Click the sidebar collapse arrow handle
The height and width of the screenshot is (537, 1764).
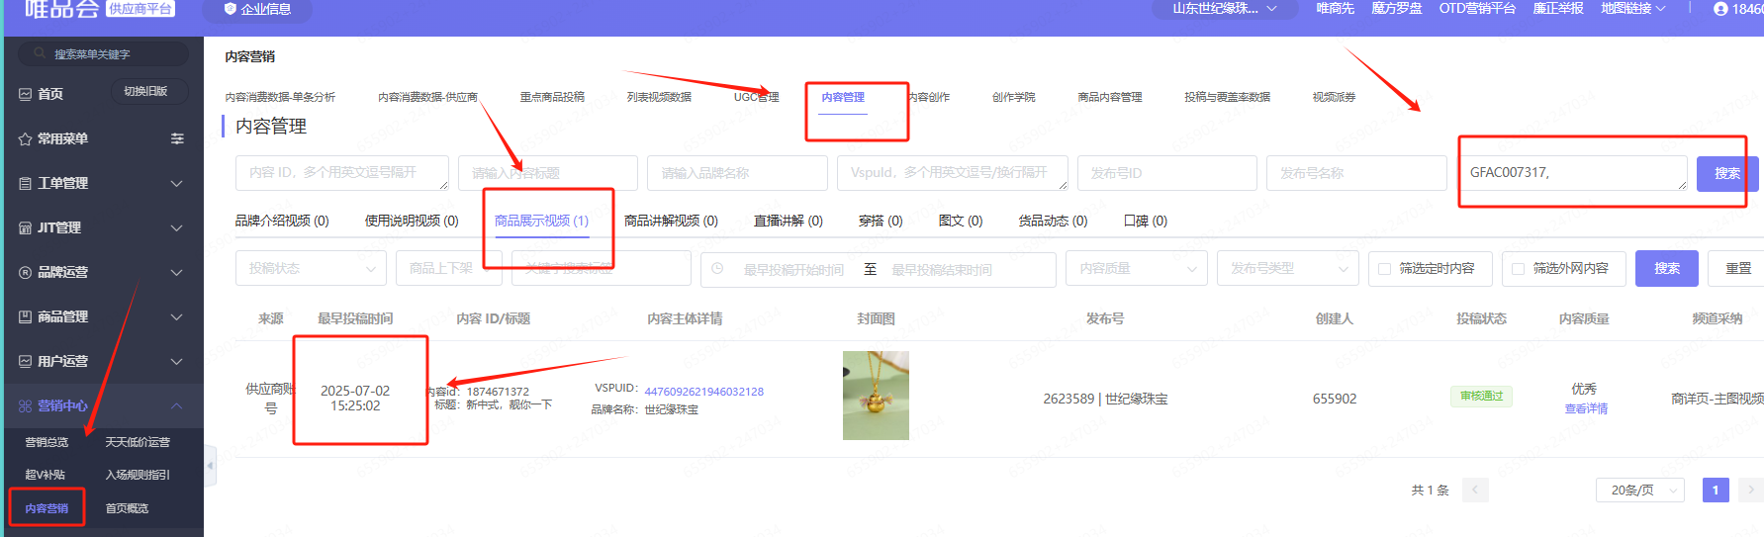click(x=210, y=465)
